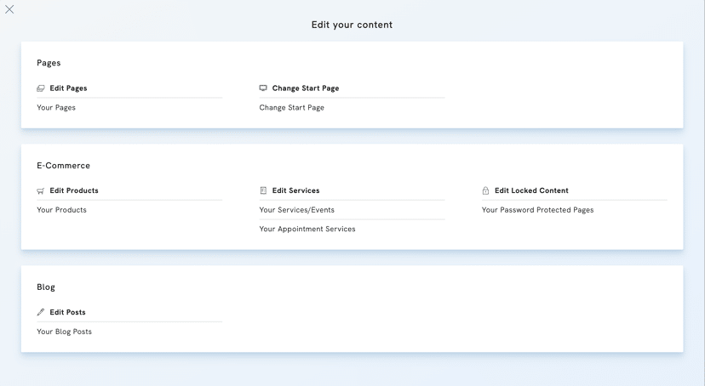Click the padlock icon beside Edit Locked Content
Screen dimensions: 705x386
coord(485,191)
